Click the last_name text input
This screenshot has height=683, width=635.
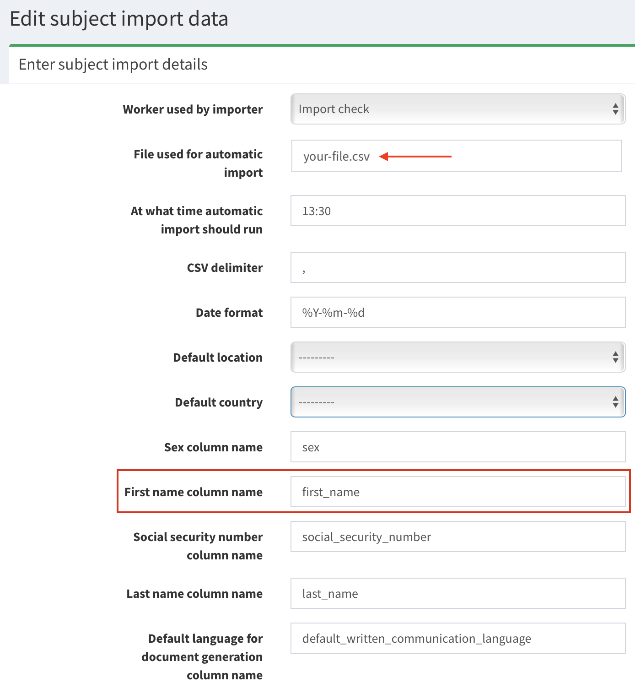coord(457,593)
